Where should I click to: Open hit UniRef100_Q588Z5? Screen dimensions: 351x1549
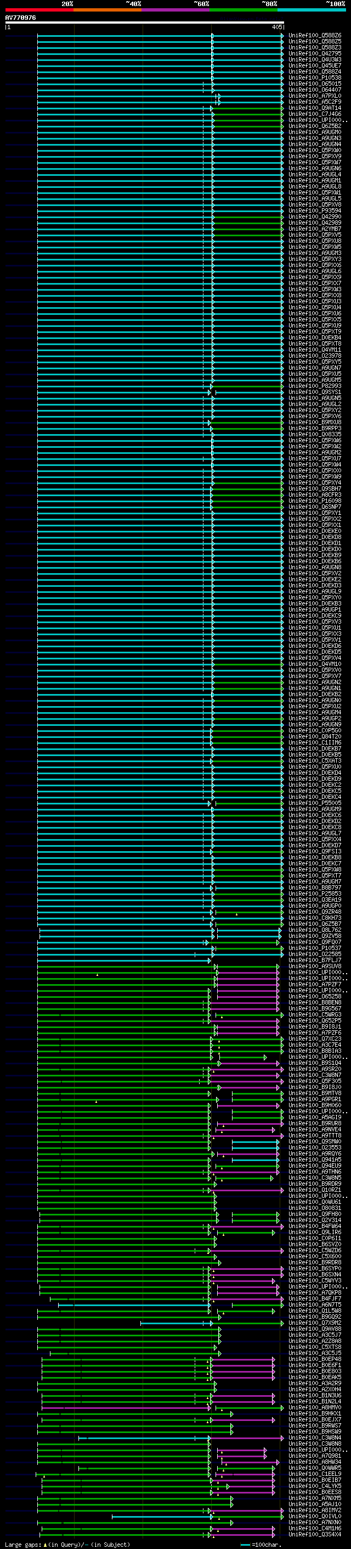point(315,42)
